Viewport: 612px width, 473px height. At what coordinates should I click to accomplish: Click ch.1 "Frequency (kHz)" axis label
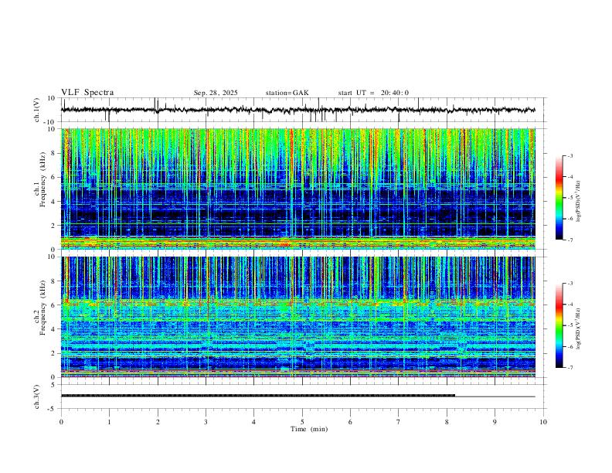43,180
